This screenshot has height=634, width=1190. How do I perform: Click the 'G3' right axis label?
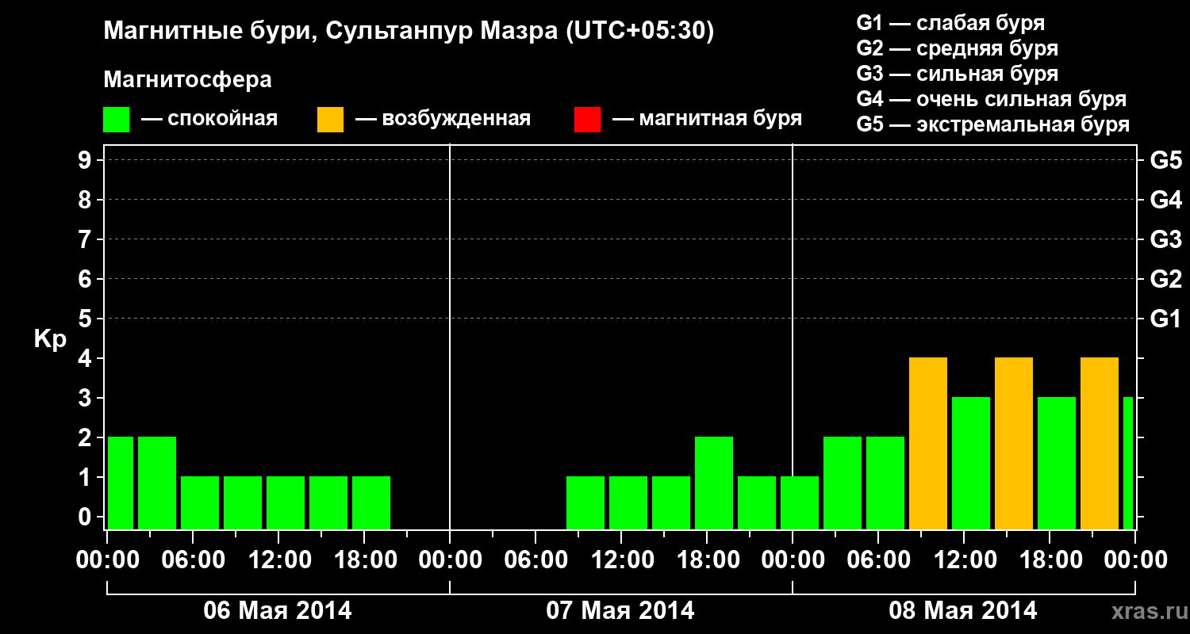[1165, 239]
